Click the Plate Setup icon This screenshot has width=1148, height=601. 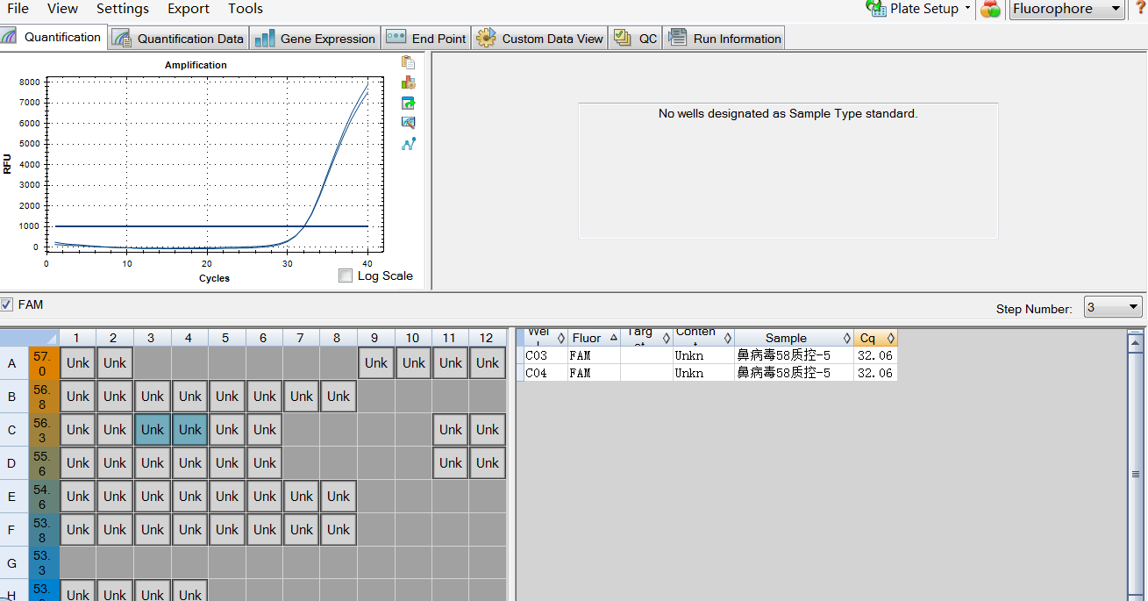(x=876, y=9)
